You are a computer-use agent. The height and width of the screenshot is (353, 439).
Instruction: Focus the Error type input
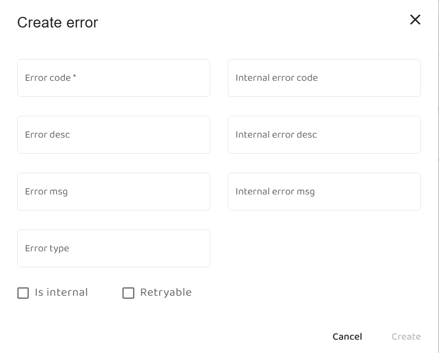click(x=114, y=248)
